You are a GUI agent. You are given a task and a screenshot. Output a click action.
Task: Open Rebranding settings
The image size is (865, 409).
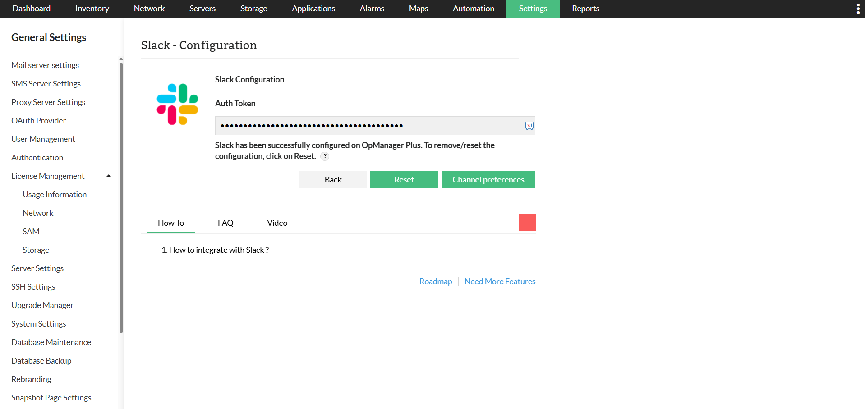tap(32, 379)
